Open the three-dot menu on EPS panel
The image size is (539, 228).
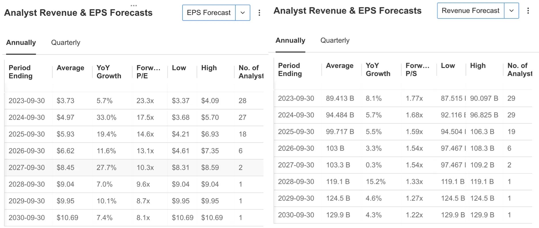259,13
